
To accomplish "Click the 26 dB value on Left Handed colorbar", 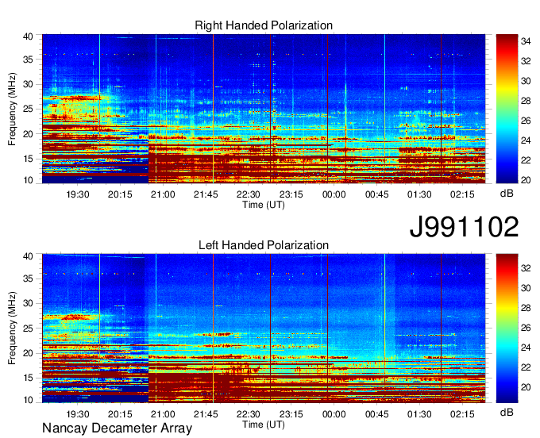I will click(526, 328).
